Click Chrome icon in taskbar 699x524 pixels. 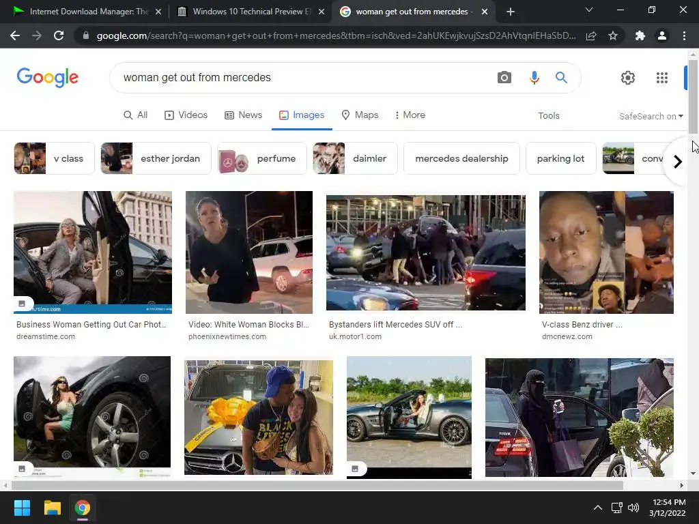point(83,508)
